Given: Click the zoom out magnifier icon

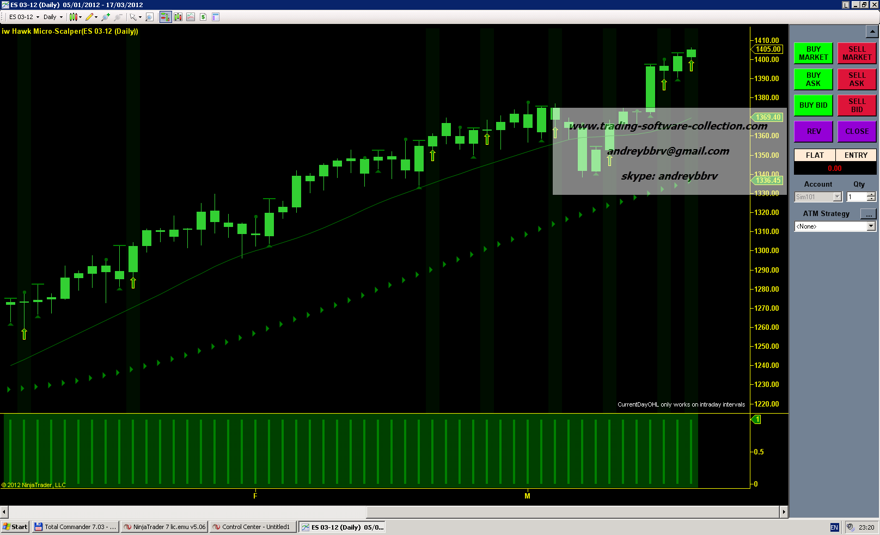Looking at the screenshot, I should point(118,17).
